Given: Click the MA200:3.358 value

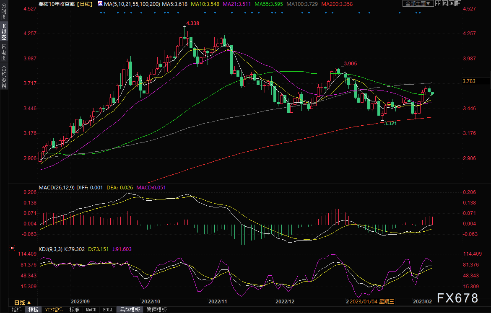Looking at the screenshot, I should 337,4.
